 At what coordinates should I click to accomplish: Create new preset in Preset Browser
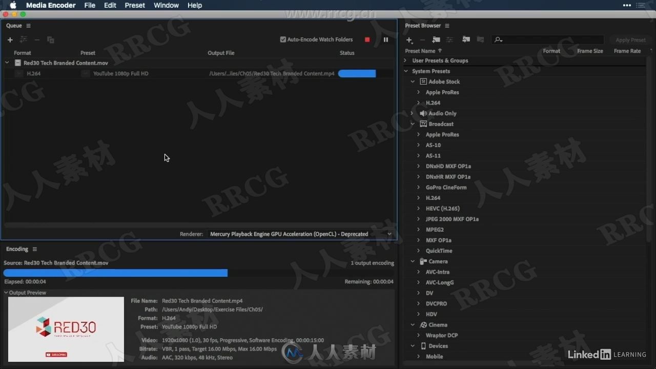click(x=409, y=40)
